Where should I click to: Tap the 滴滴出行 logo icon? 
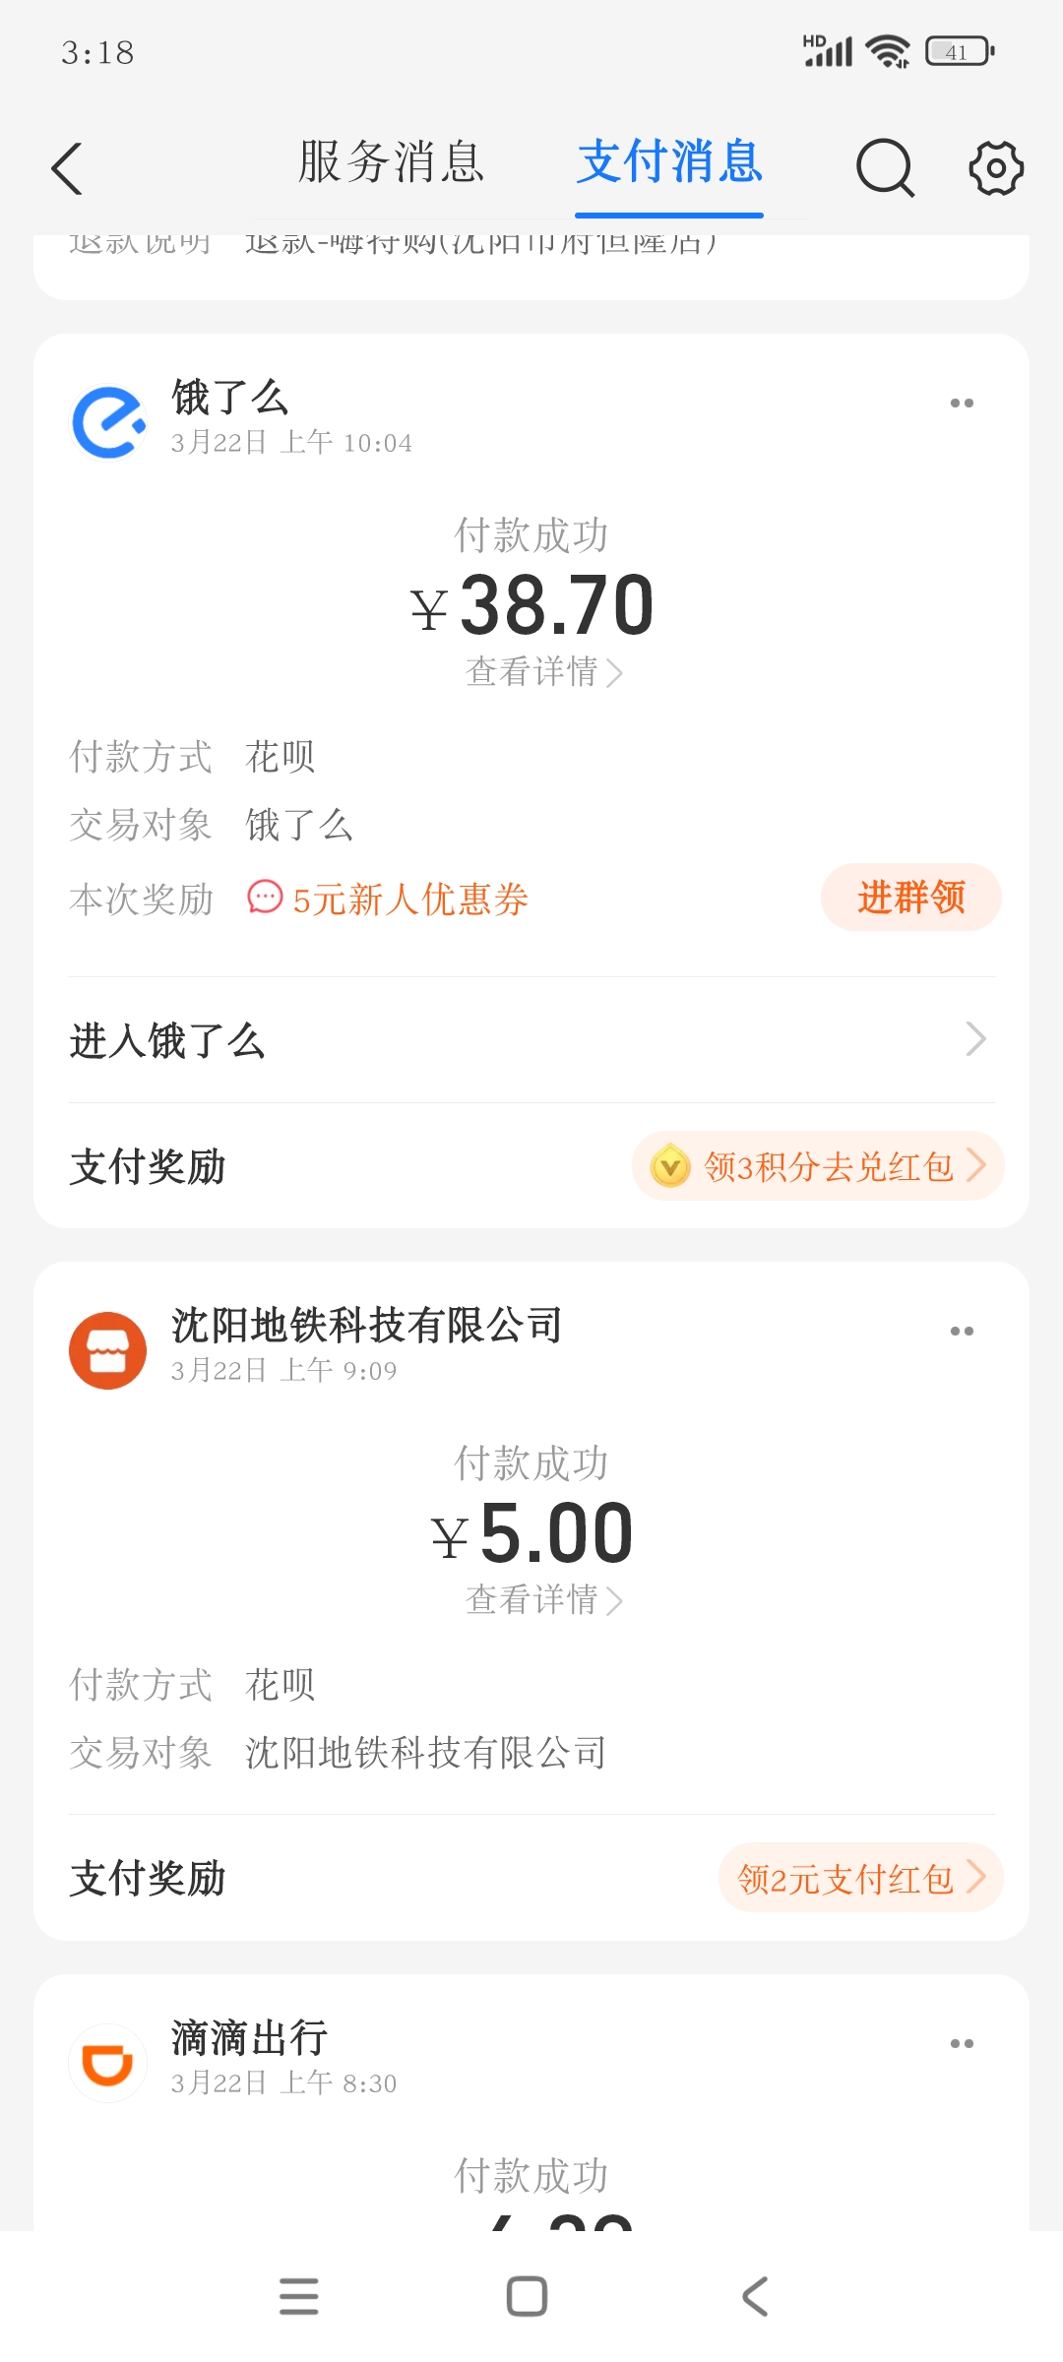coord(108,2063)
